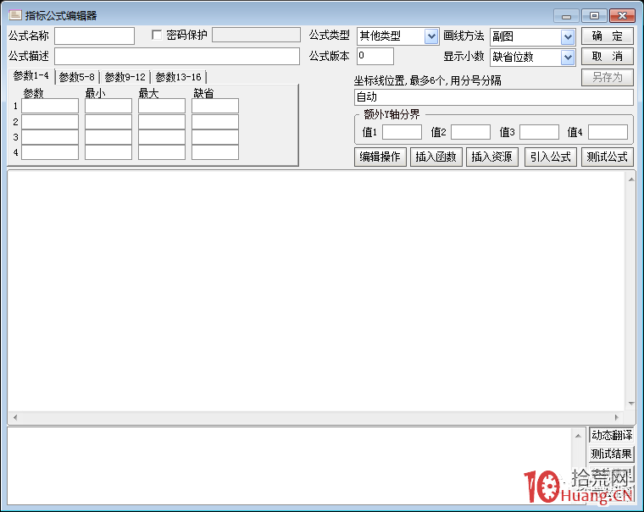The height and width of the screenshot is (512, 644).
Task: Click the 值4 input field
Action: click(x=608, y=132)
